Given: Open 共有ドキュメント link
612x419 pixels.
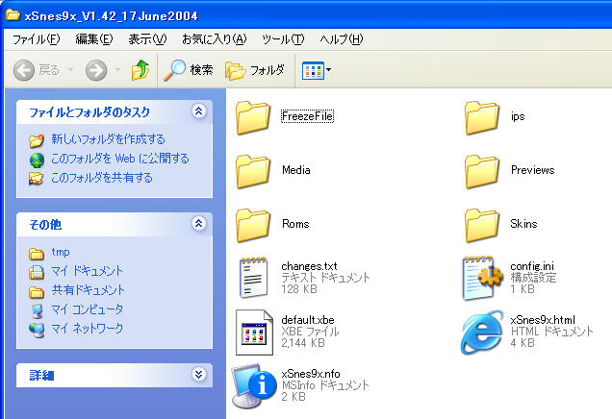Looking at the screenshot, I should [89, 290].
